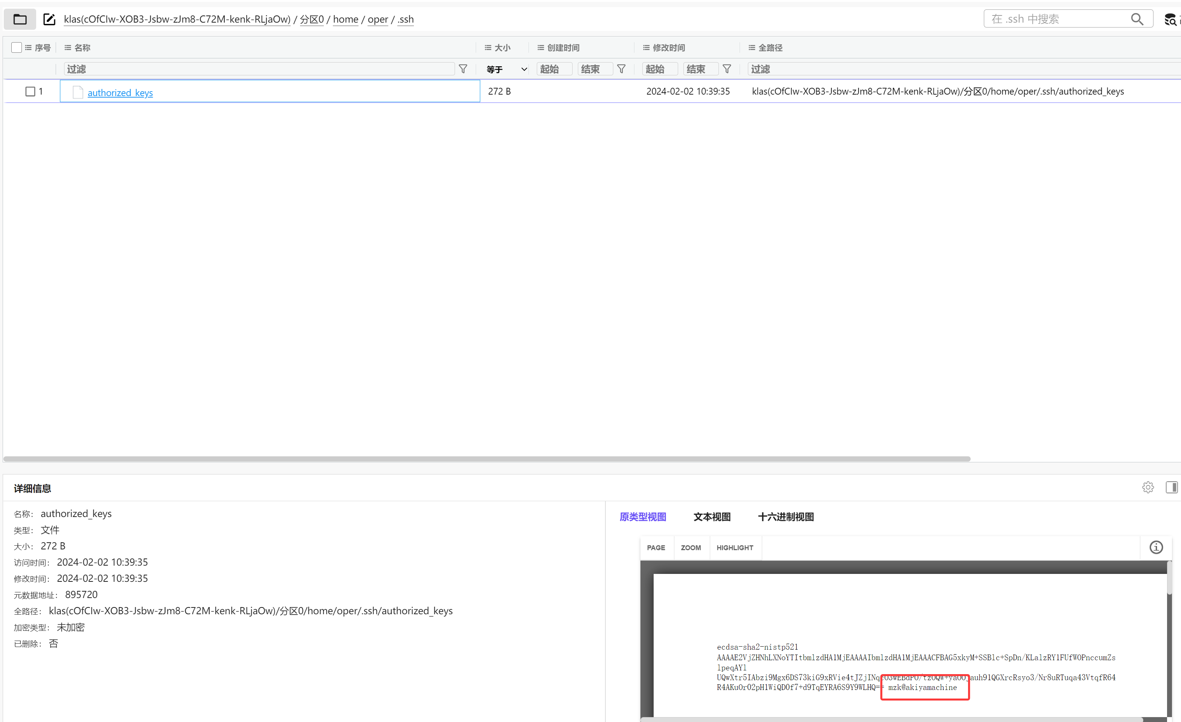
Task: Click the edit path pencil icon
Action: (x=49, y=19)
